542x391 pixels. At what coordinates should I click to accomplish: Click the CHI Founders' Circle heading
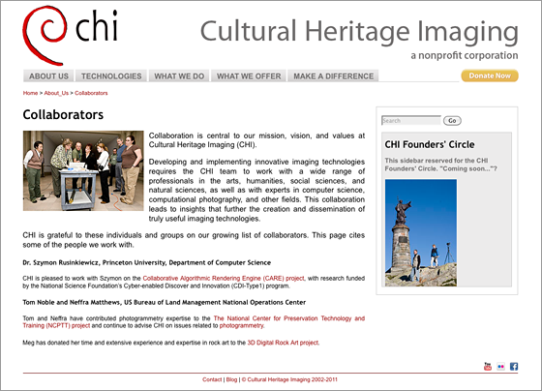[x=430, y=144]
